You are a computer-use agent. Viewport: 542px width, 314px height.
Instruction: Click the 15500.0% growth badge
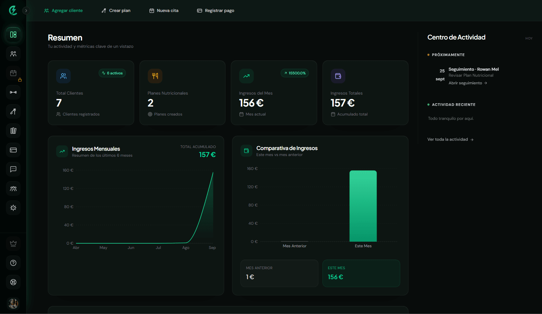click(295, 73)
